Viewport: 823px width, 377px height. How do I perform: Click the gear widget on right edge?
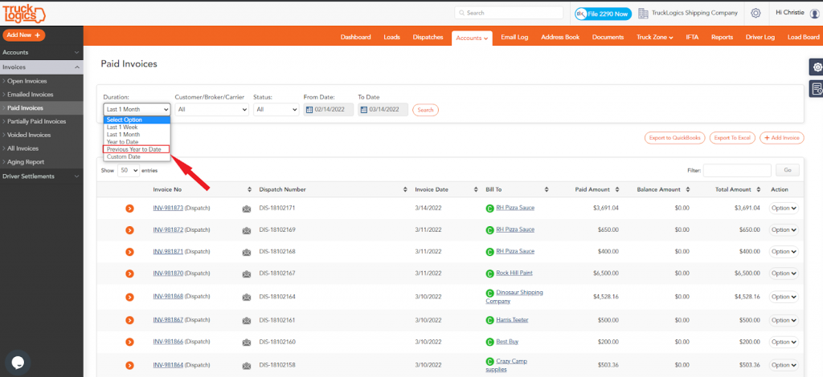click(817, 67)
